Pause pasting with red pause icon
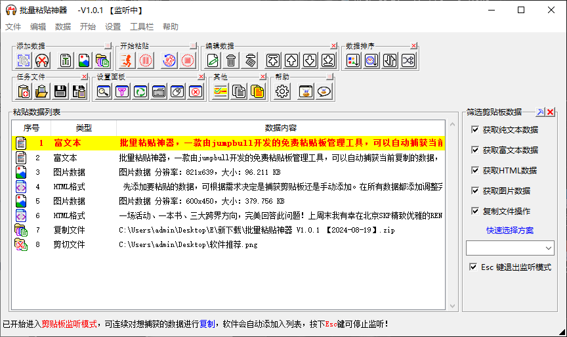The width and height of the screenshot is (567, 337). [x=146, y=60]
